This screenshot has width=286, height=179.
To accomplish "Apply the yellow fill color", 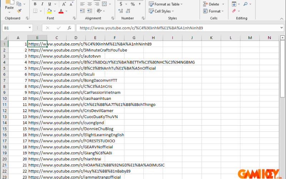I will 49,11.
